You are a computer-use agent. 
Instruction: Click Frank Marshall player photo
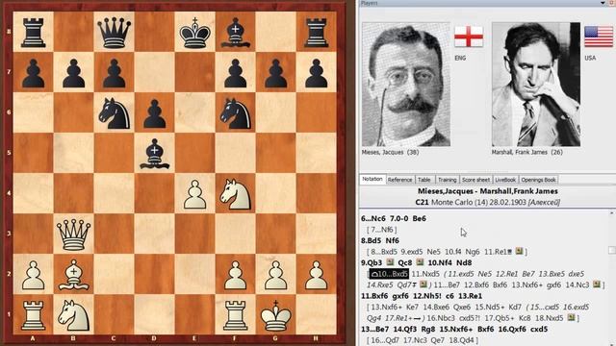pyautogui.click(x=536, y=84)
